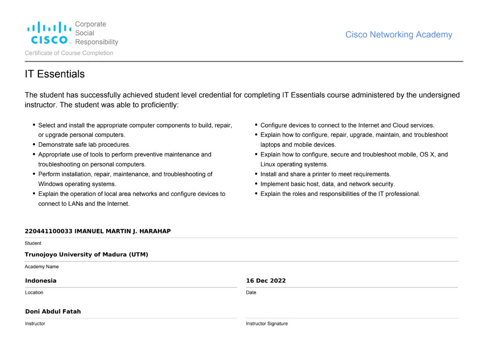This screenshot has width=488, height=346.
Task: Select the Indonesia location value
Action: click(x=41, y=281)
